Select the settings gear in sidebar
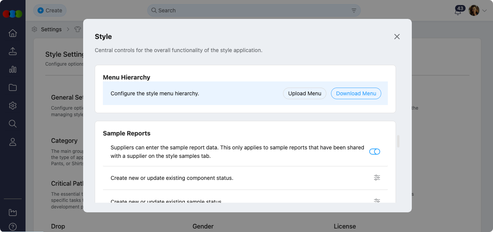 point(13,105)
